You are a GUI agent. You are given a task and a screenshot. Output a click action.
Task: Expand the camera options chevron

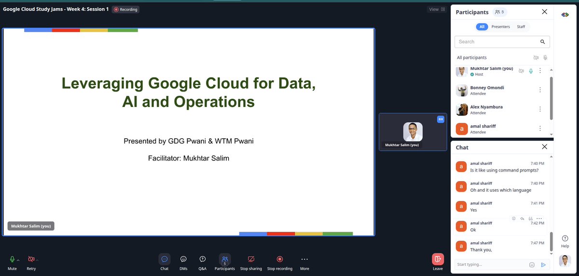pos(37,261)
